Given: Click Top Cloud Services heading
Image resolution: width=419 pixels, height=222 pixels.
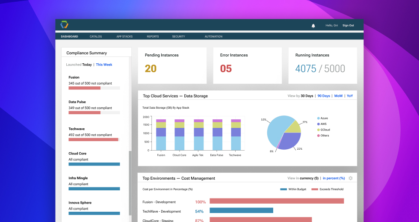Looking at the screenshot, I should coord(175,96).
